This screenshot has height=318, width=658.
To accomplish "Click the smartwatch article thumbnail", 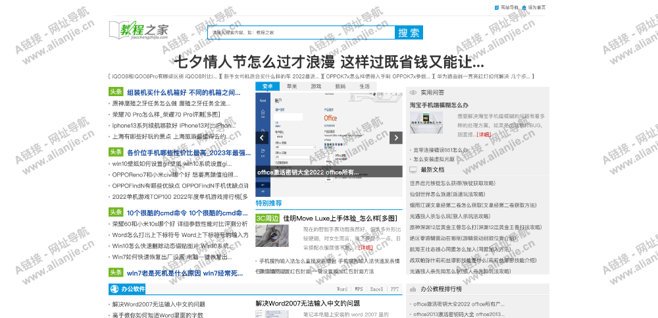I will pyautogui.click(x=272, y=236).
